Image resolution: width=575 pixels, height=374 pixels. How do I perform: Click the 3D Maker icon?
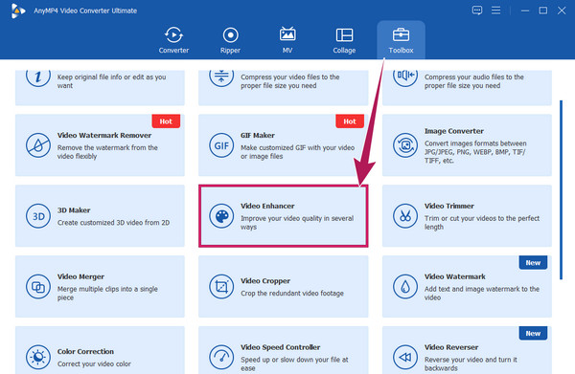coord(38,216)
